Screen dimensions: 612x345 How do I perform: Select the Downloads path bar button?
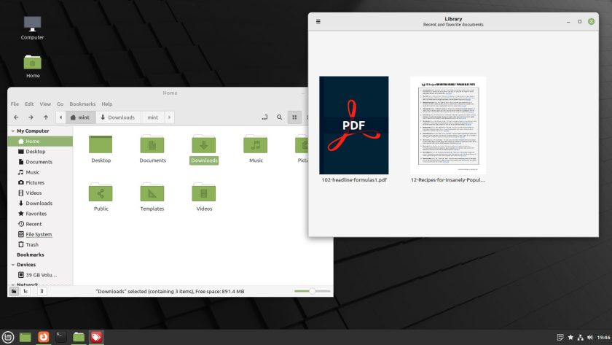118,117
